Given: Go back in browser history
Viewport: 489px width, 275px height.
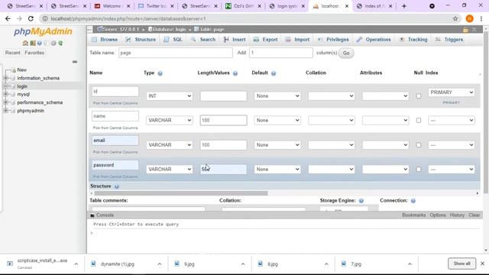Looking at the screenshot, I should (8, 18).
